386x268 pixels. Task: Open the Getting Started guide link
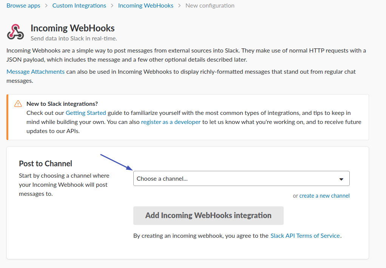pos(86,113)
